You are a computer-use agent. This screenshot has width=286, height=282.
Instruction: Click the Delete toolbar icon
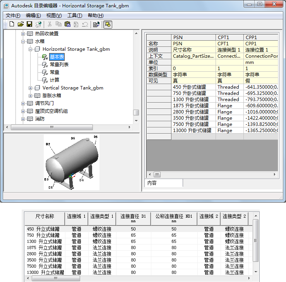click(76, 24)
